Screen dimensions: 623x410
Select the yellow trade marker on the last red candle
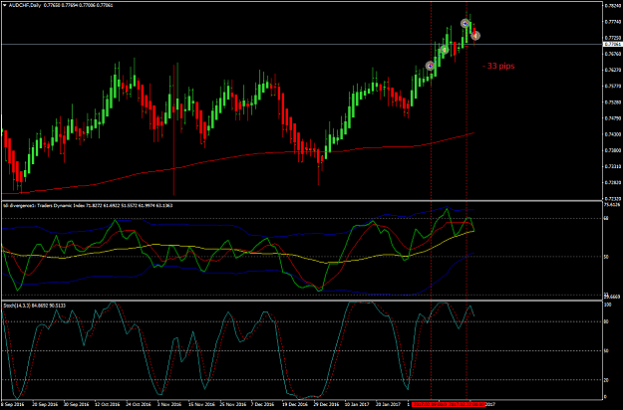[475, 36]
